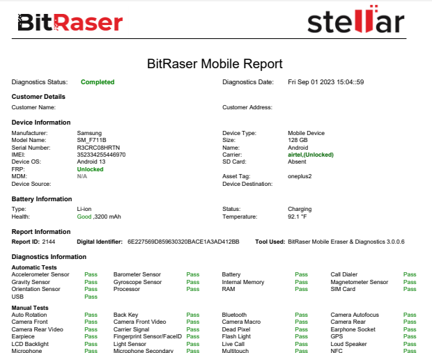Select digital identifier 6E227569D859630320BACE1A3AD412BB
Viewport: 432px width, 353px height.
tap(183, 242)
